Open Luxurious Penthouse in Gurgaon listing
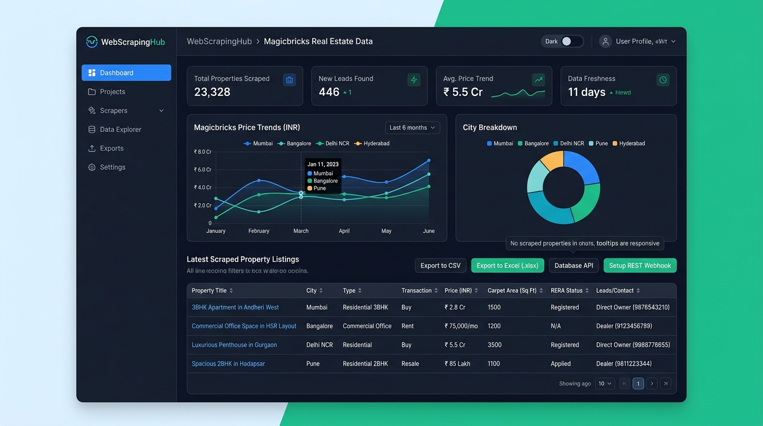This screenshot has height=426, width=763. pyautogui.click(x=234, y=345)
